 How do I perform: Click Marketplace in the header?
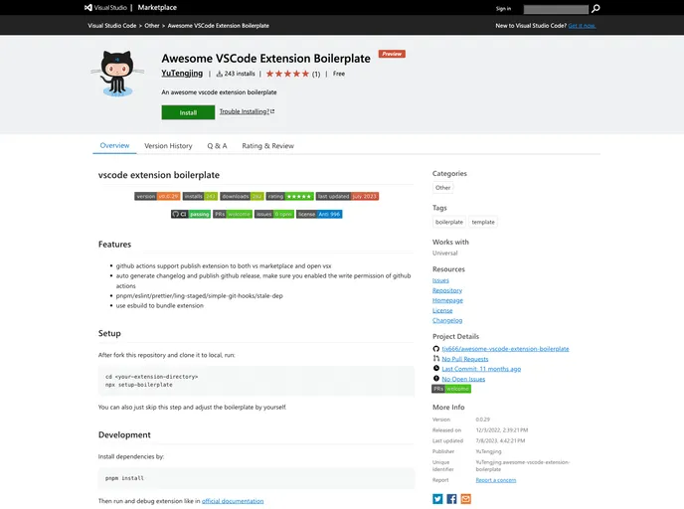click(x=157, y=7)
